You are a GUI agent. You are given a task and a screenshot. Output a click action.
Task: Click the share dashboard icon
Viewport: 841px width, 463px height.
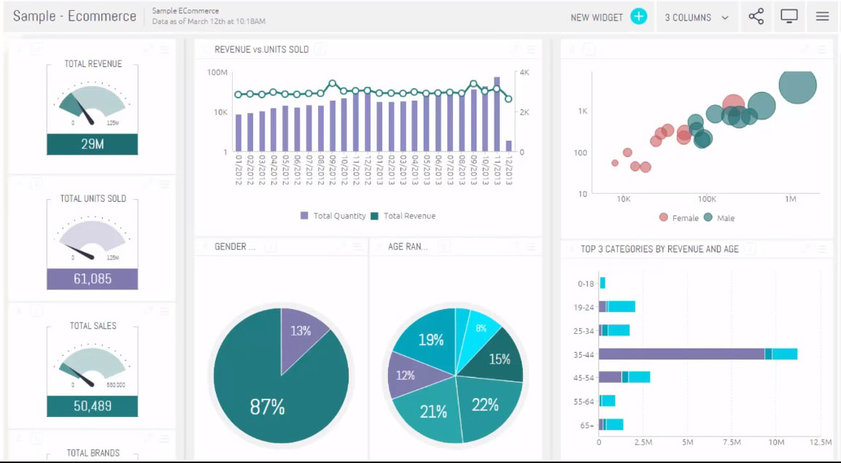[x=756, y=16]
